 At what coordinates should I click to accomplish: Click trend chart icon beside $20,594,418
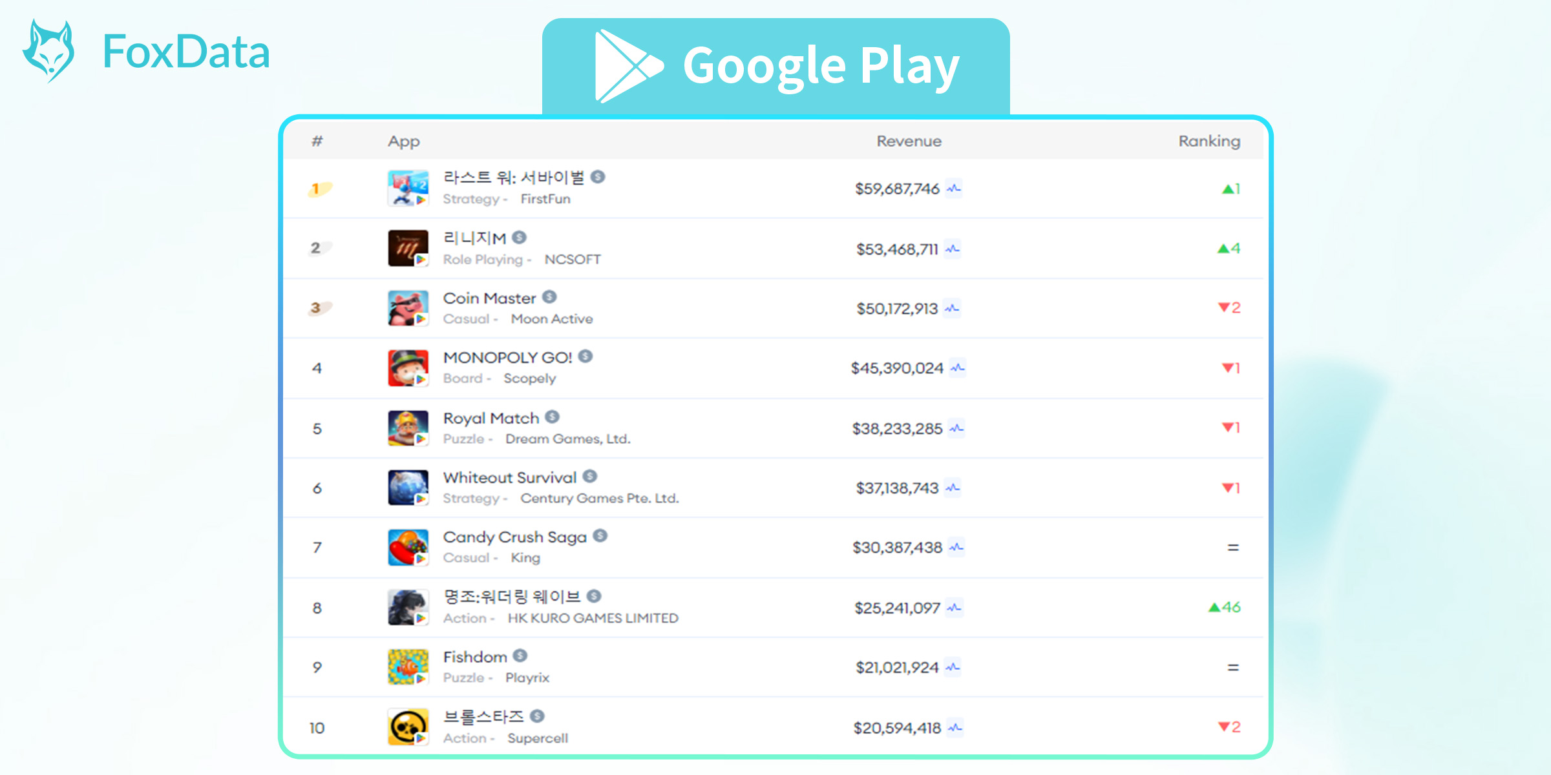pos(955,728)
